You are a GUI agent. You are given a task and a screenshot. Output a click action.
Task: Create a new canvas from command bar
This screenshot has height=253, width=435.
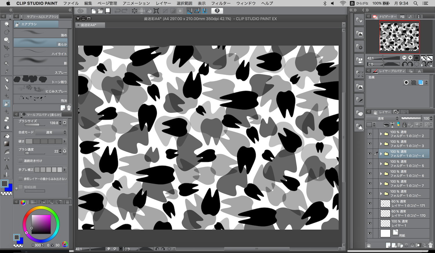93,11
